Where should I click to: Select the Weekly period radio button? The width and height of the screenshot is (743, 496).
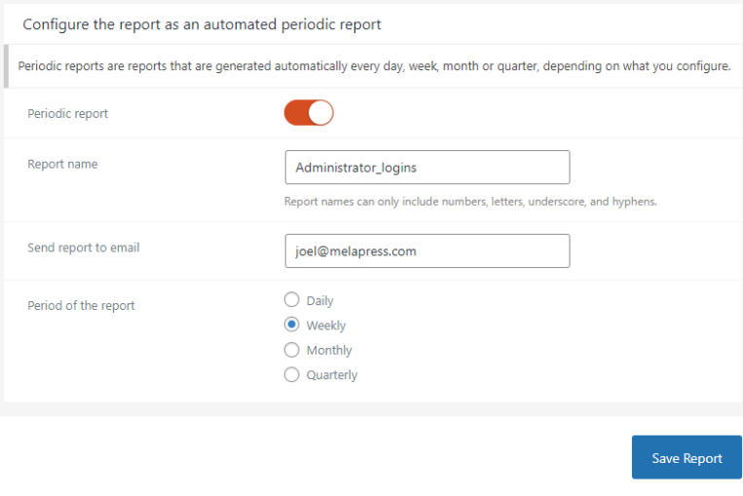coord(292,324)
